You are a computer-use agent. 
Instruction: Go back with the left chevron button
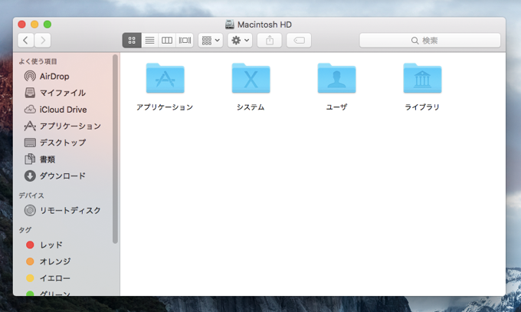(x=26, y=41)
